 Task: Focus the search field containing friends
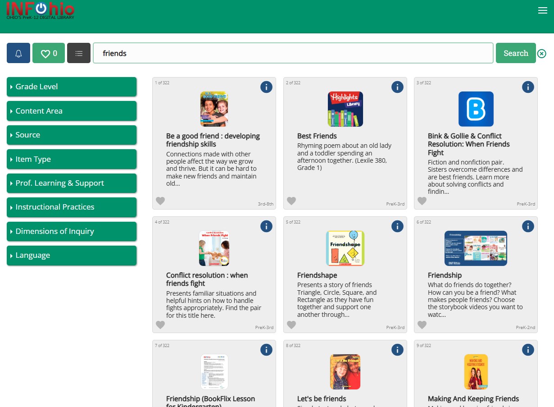coord(293,53)
